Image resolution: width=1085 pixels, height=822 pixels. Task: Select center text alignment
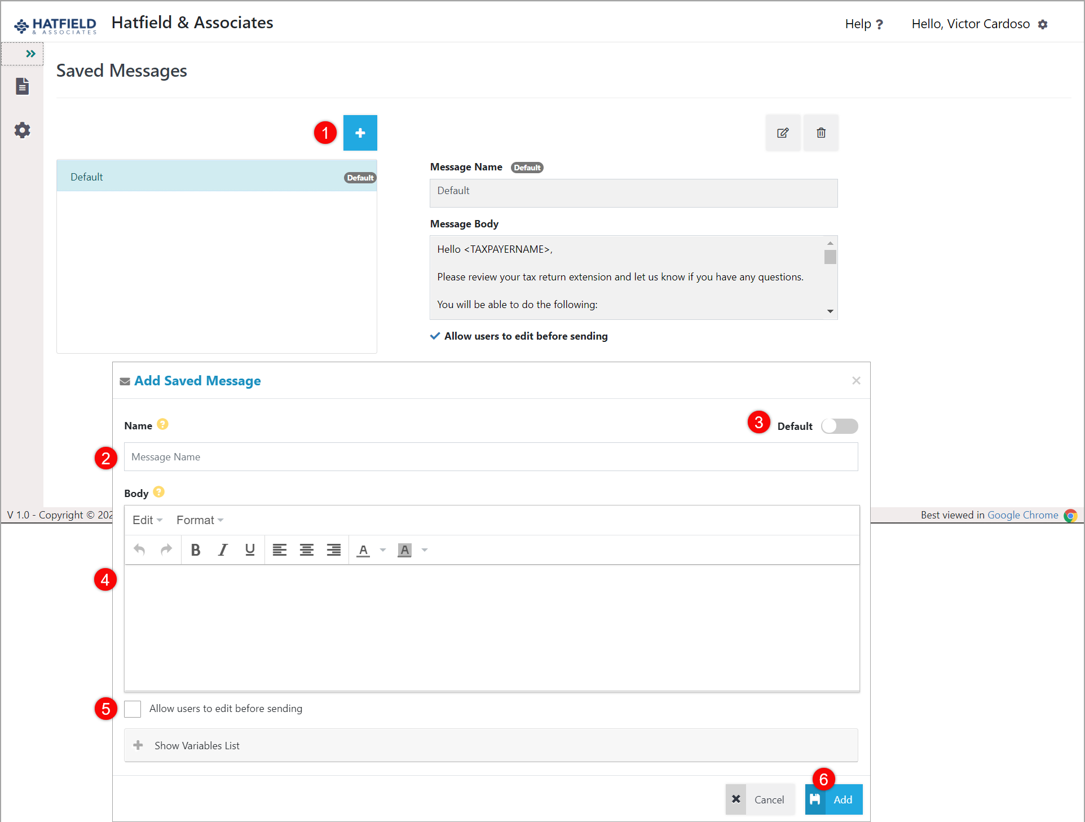[306, 550]
